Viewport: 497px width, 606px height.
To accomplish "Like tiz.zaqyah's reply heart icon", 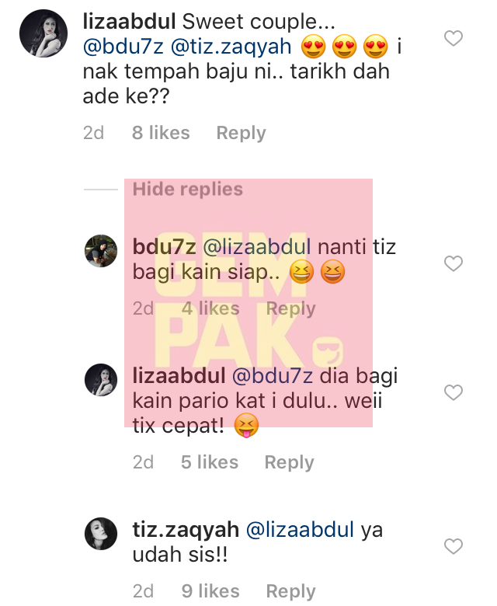I will tap(453, 546).
